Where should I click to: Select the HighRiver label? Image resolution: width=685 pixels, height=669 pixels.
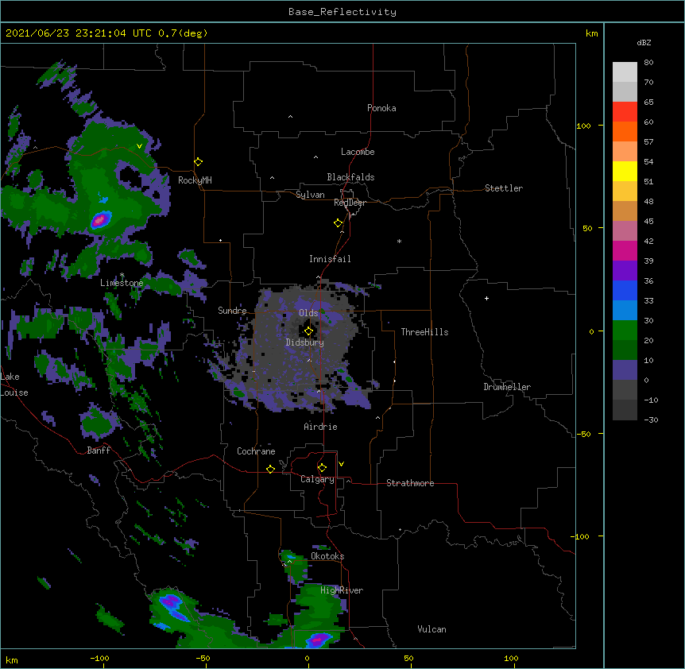coord(342,590)
